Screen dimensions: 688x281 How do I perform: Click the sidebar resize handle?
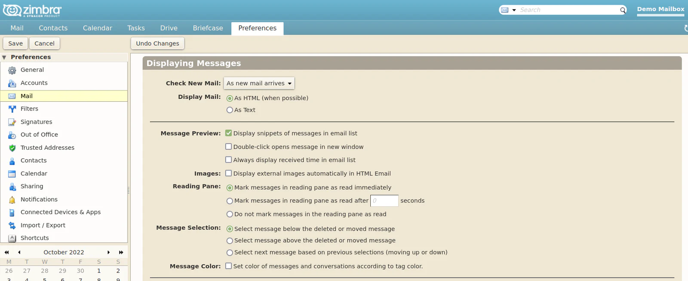coord(129,190)
